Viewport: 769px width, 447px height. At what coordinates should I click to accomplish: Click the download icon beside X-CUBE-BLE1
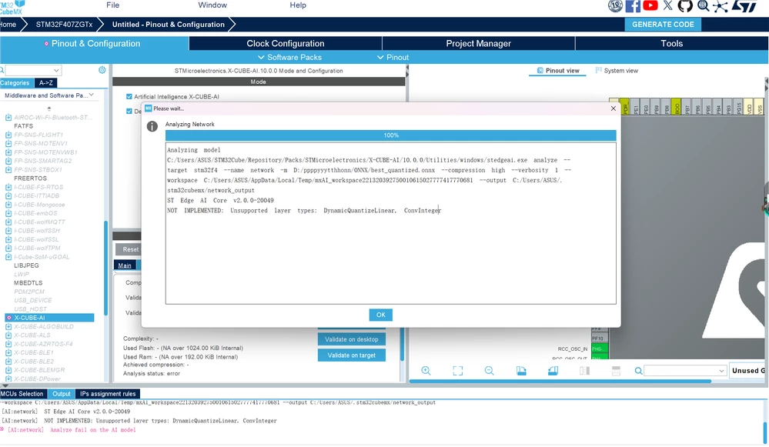(8, 352)
